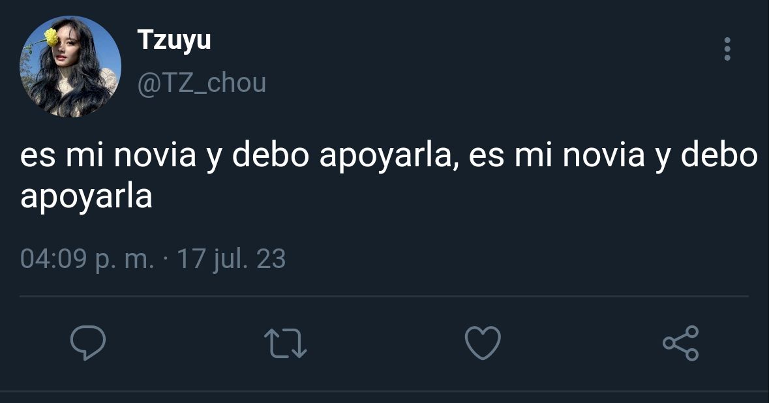The image size is (769, 403).
Task: Toggle repost on Tzuyu's tweet
Action: click(286, 343)
